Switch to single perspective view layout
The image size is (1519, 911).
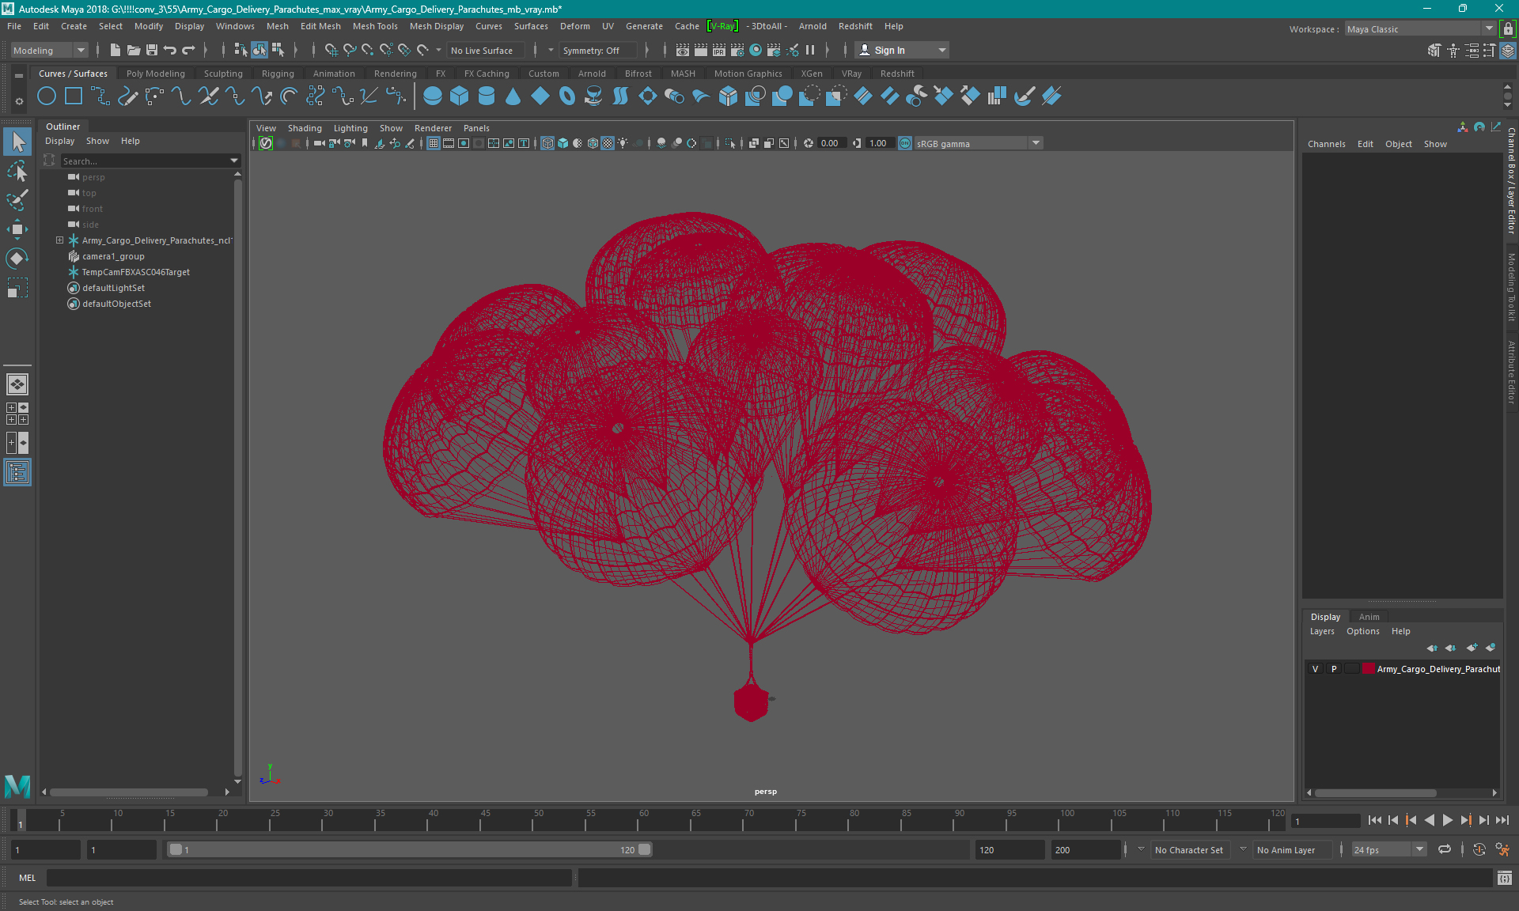click(x=17, y=384)
